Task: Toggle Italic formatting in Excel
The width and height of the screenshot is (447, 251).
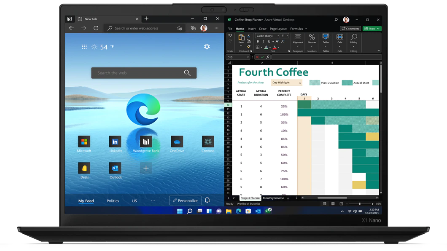Action: pos(263,42)
